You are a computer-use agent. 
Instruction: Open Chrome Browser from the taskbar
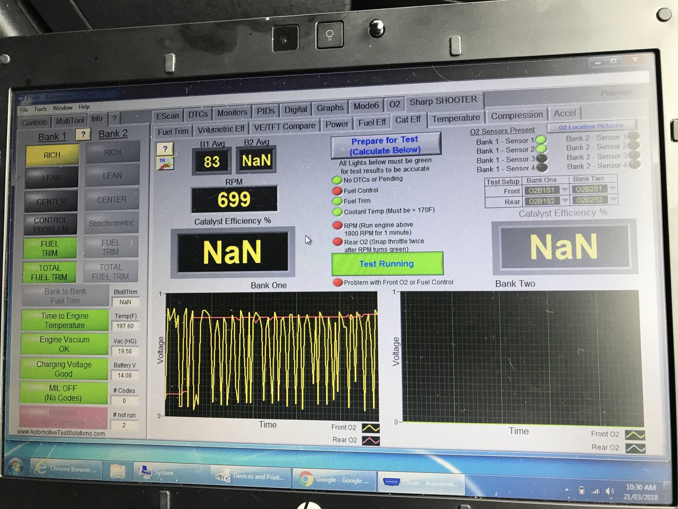[x=66, y=469]
